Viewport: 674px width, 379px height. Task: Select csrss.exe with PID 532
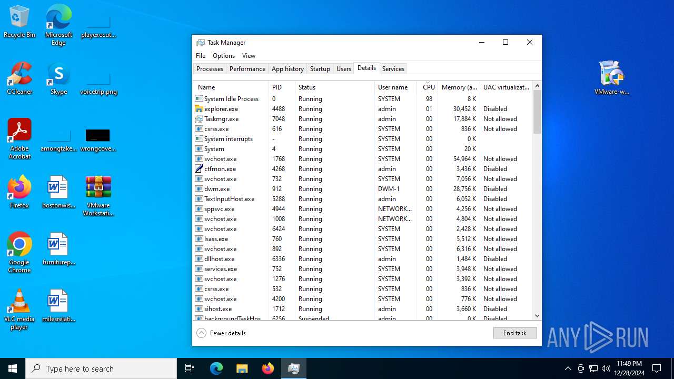pos(363,289)
